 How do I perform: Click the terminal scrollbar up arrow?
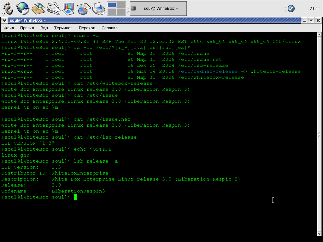point(319,35)
